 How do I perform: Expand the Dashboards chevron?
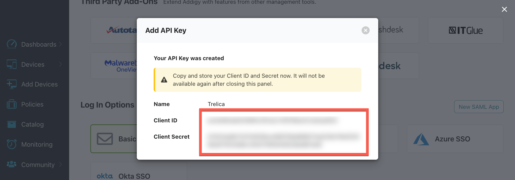(61, 44)
